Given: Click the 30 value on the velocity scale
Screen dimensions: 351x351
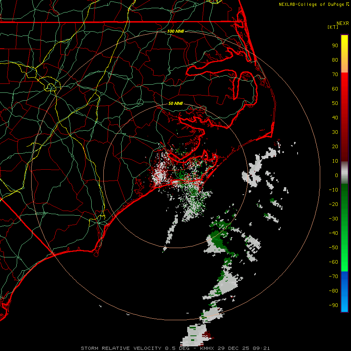Looking at the screenshot, I should click(335, 132).
